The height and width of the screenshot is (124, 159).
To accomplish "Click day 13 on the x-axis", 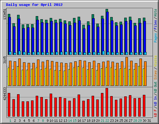I will click(65, 121).
